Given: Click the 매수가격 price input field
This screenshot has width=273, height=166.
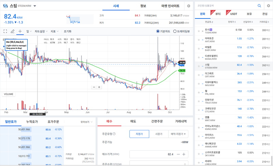Looking at the screenshot, I should click(x=159, y=154).
